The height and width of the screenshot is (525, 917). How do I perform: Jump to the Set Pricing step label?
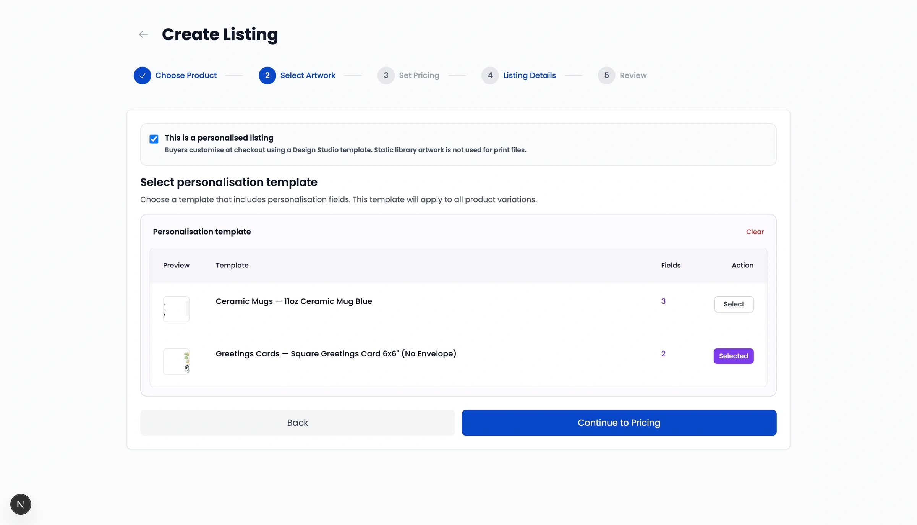point(419,75)
